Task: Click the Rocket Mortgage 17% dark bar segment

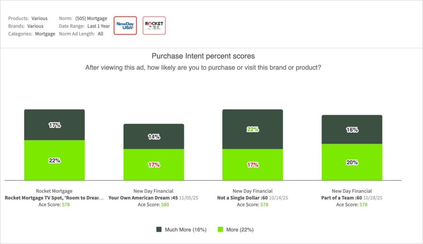Action: (54, 125)
